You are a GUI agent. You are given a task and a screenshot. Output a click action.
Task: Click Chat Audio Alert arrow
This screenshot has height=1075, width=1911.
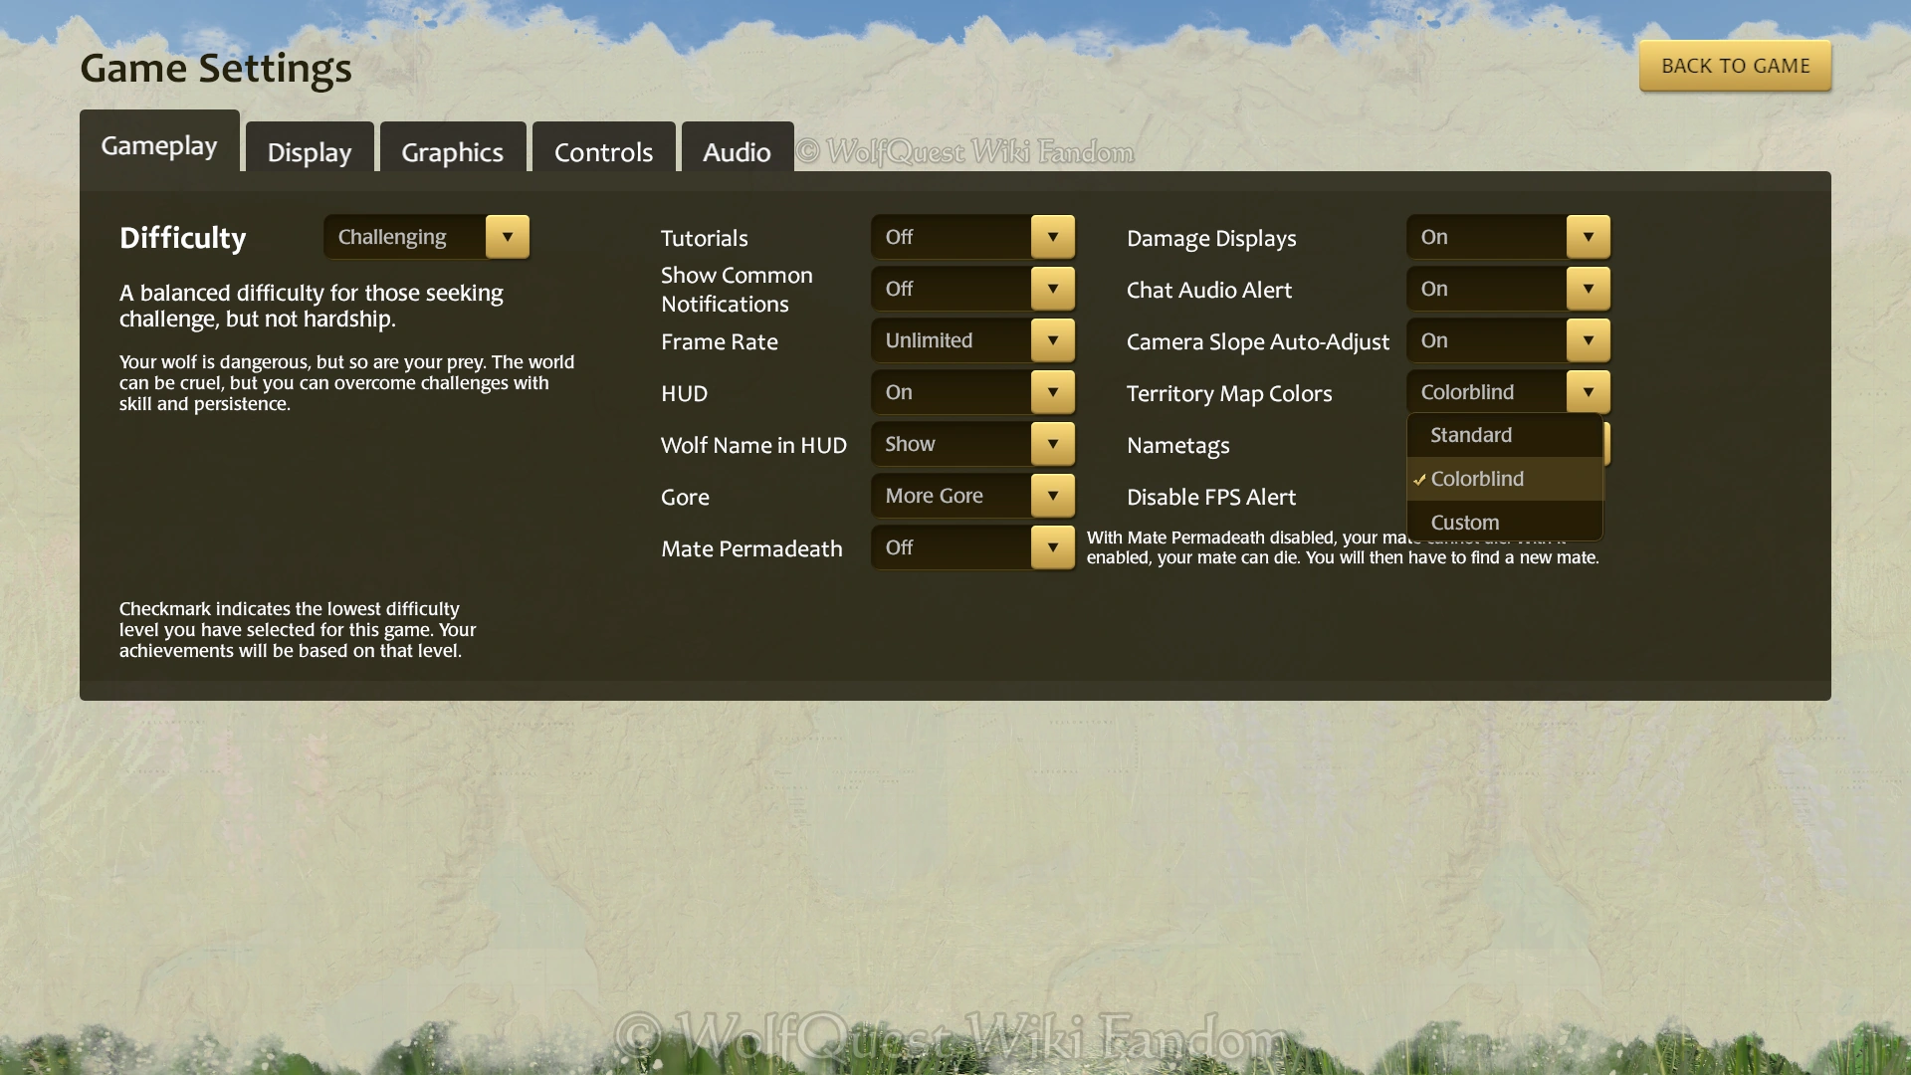click(1588, 289)
